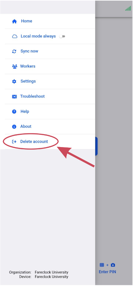This screenshot has width=133, height=286.
Task: Open the Help menu entry
Action: coord(50,112)
